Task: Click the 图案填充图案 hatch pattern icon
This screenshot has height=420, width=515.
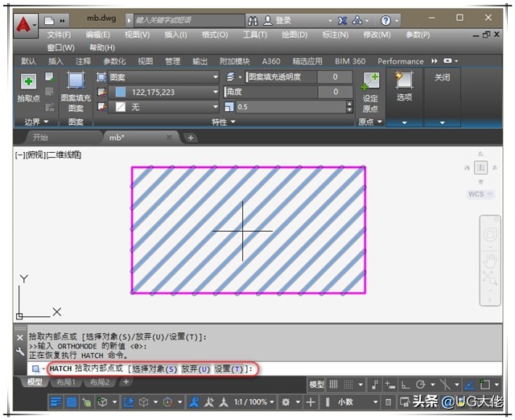Action: (x=76, y=83)
